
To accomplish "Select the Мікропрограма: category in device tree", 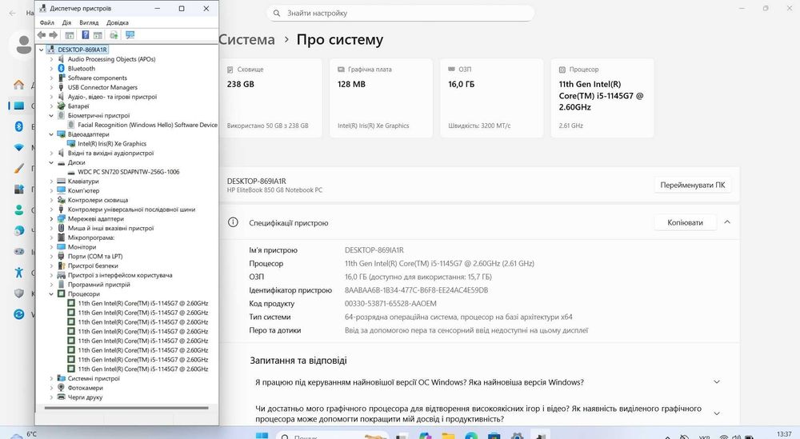I will click(x=91, y=237).
